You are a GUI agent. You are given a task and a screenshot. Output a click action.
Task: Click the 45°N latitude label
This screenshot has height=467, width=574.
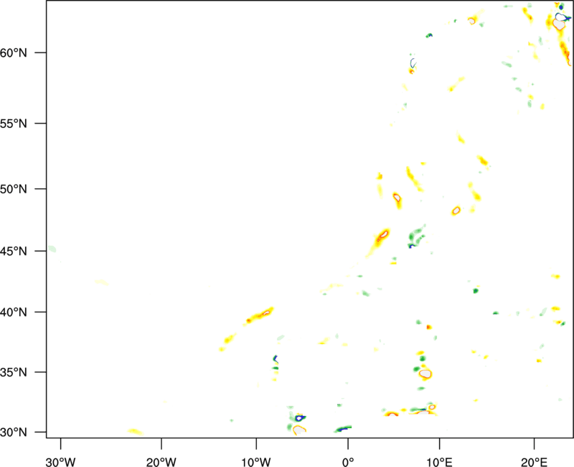click(x=14, y=251)
